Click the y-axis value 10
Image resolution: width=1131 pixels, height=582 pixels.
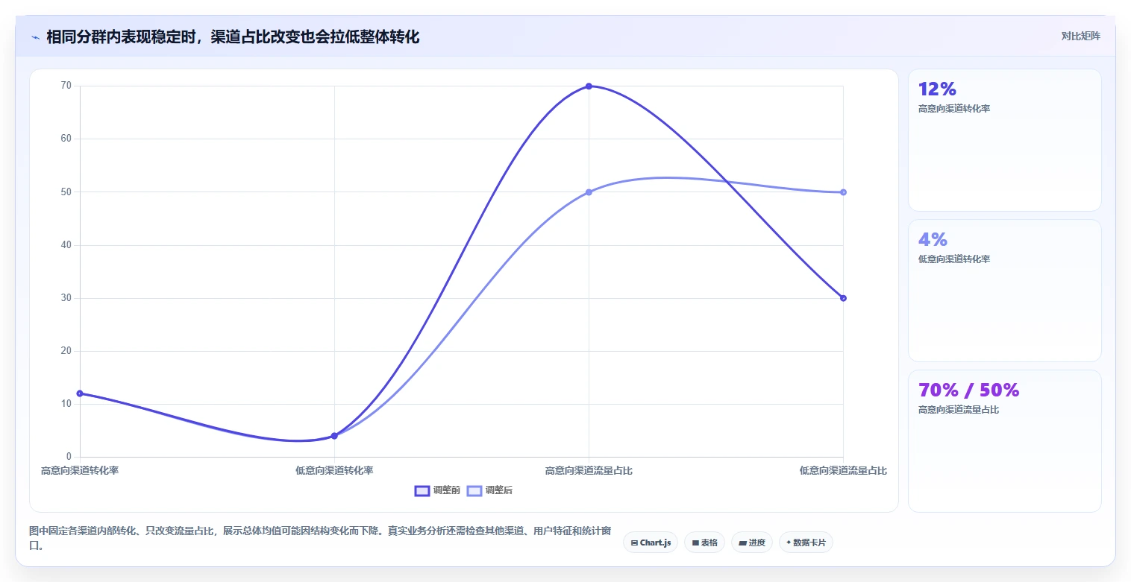[66, 404]
